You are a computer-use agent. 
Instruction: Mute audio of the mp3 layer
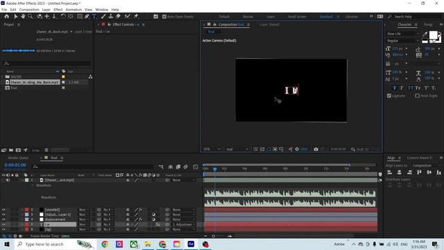click(x=8, y=180)
